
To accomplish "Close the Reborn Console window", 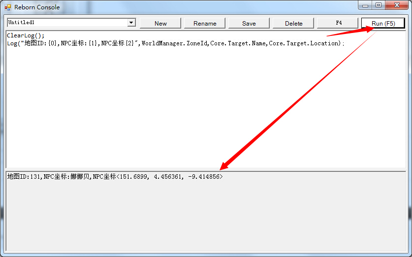I will (397, 5).
